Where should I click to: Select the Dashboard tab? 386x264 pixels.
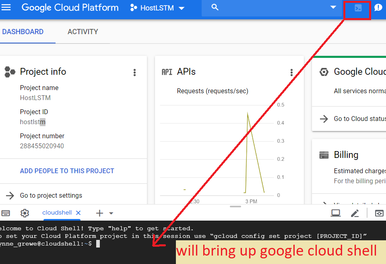[x=23, y=32]
